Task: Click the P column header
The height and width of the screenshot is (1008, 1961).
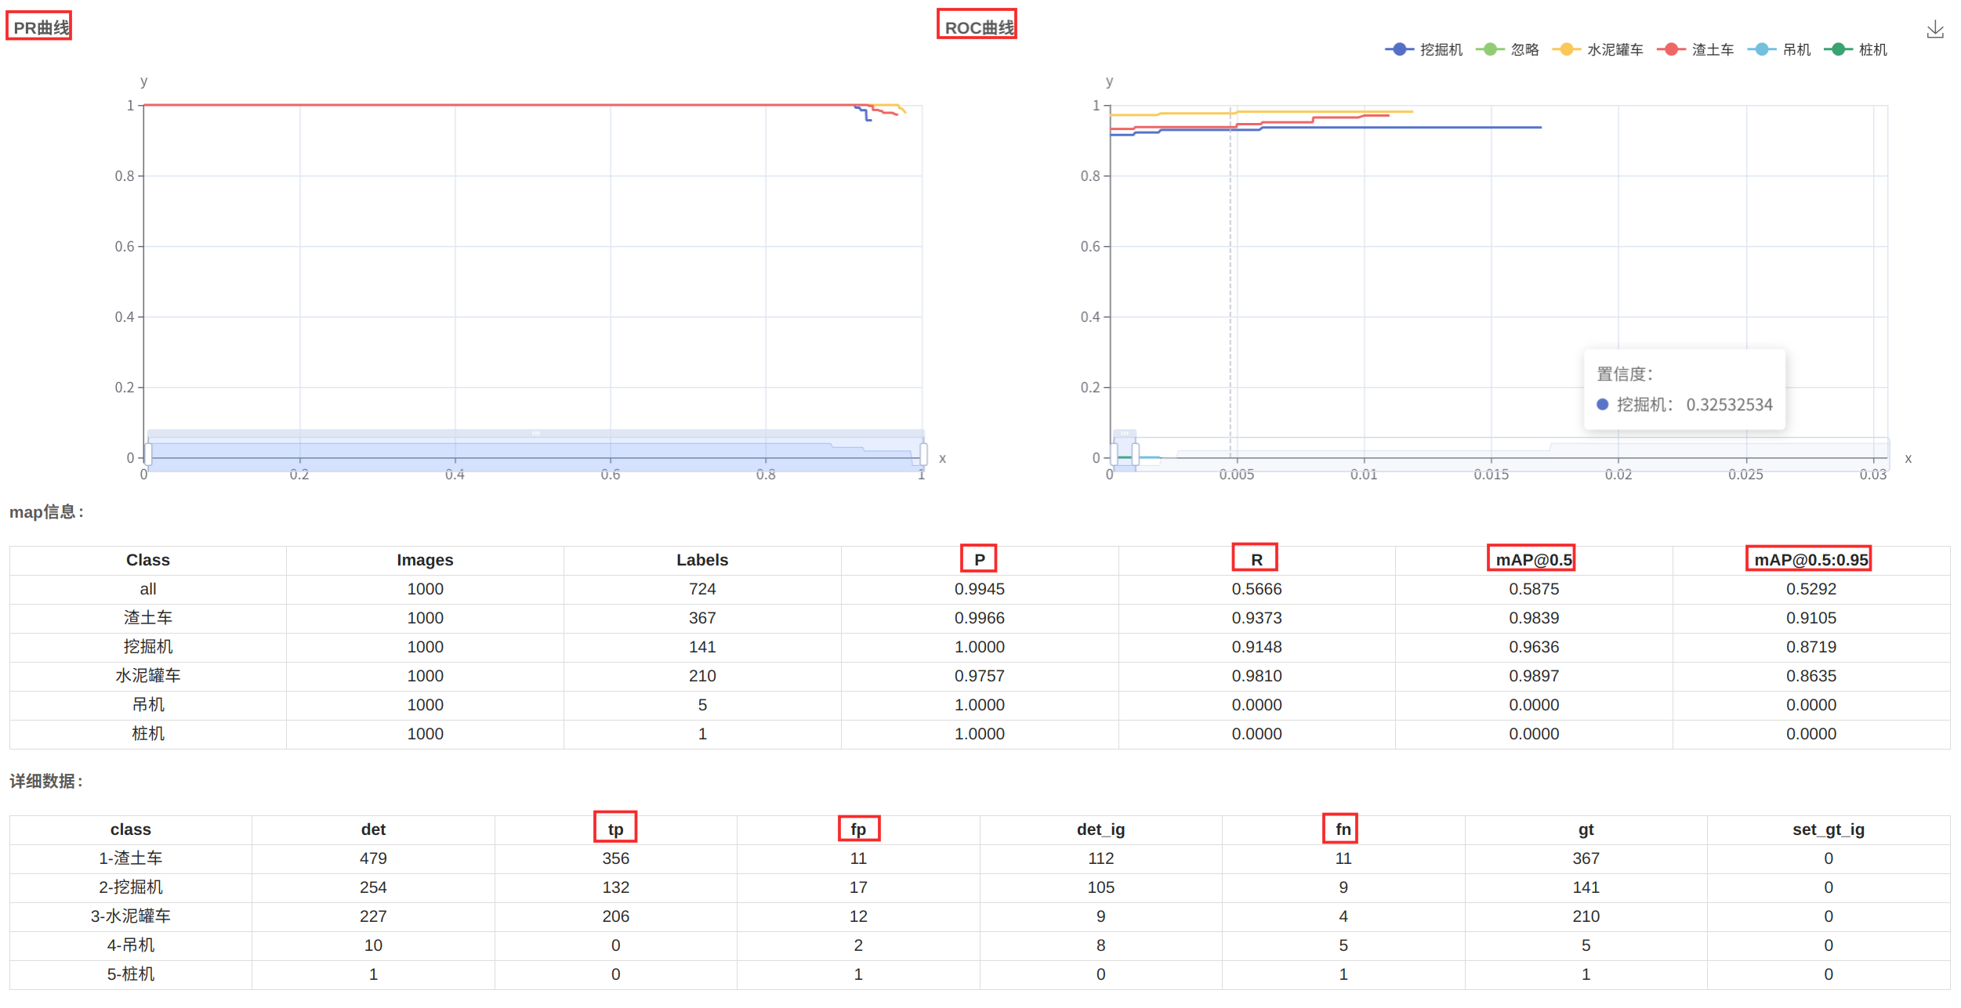Action: pos(979,559)
